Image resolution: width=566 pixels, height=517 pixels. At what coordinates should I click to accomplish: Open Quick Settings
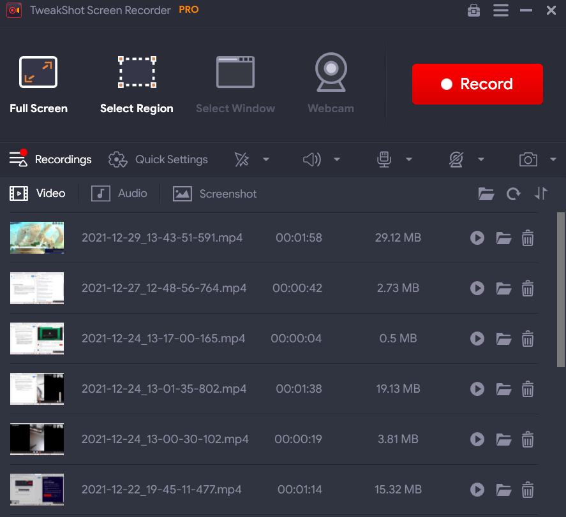(x=158, y=159)
